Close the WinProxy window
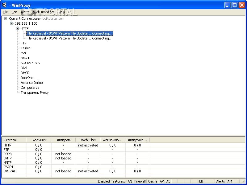The image size is (247, 185). (242, 5)
